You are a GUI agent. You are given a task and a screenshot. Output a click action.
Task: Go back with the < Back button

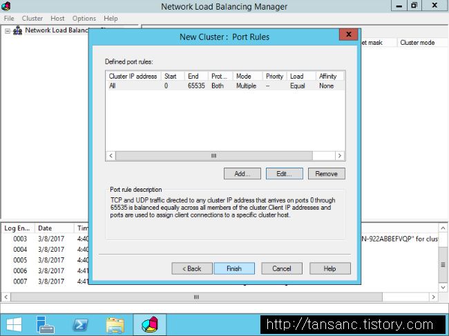[192, 268]
